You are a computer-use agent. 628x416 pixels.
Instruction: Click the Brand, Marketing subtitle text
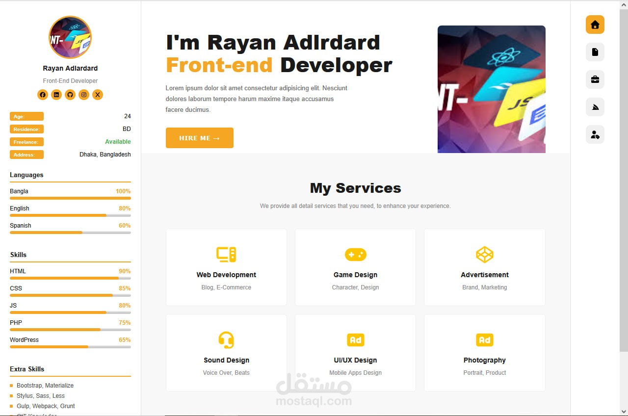485,287
